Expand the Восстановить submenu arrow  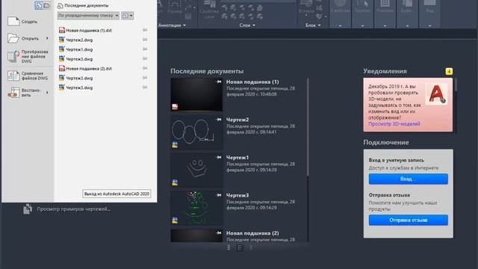click(x=47, y=93)
